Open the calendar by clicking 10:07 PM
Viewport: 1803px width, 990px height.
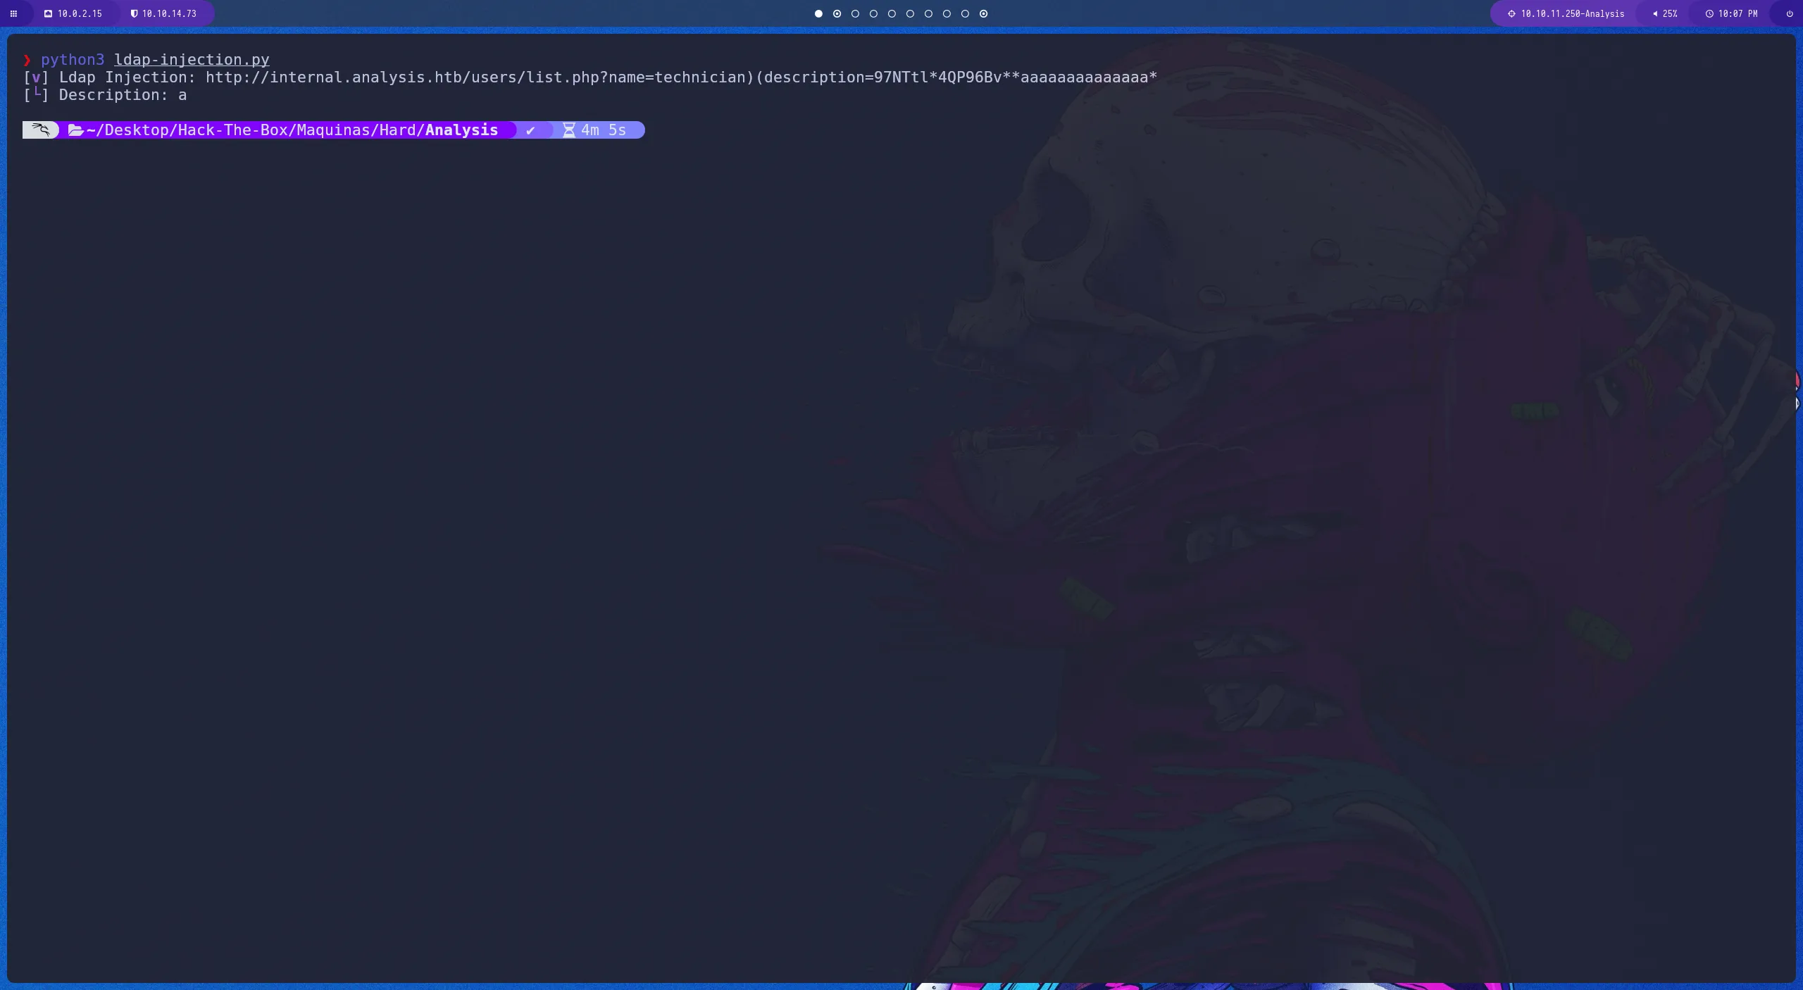1737,13
